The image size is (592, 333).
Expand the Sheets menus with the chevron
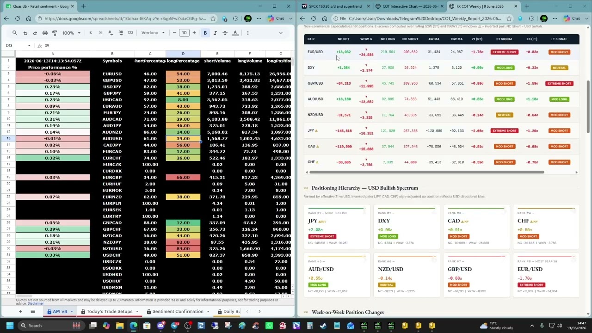[280, 33]
